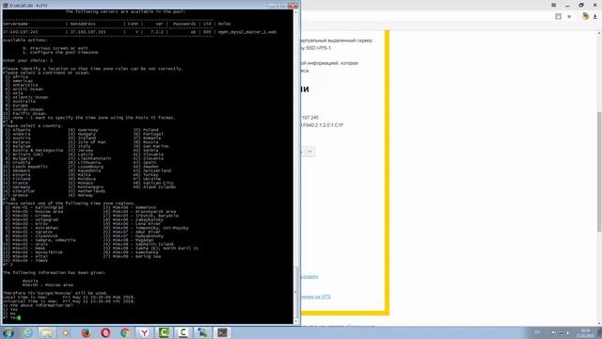Click the terminal cursor at the prompt
The width and height of the screenshot is (602, 339).
(x=19, y=318)
